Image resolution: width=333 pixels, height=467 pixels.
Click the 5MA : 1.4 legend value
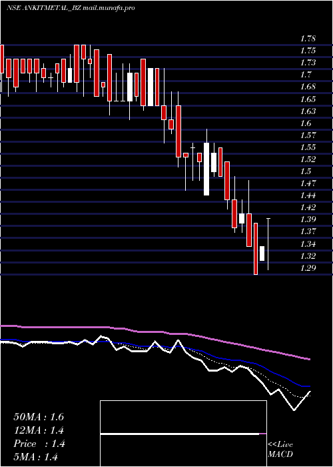point(36,457)
